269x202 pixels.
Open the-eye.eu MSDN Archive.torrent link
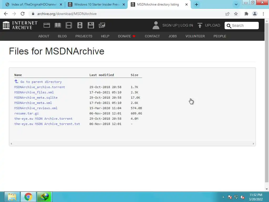pyautogui.click(x=43, y=119)
